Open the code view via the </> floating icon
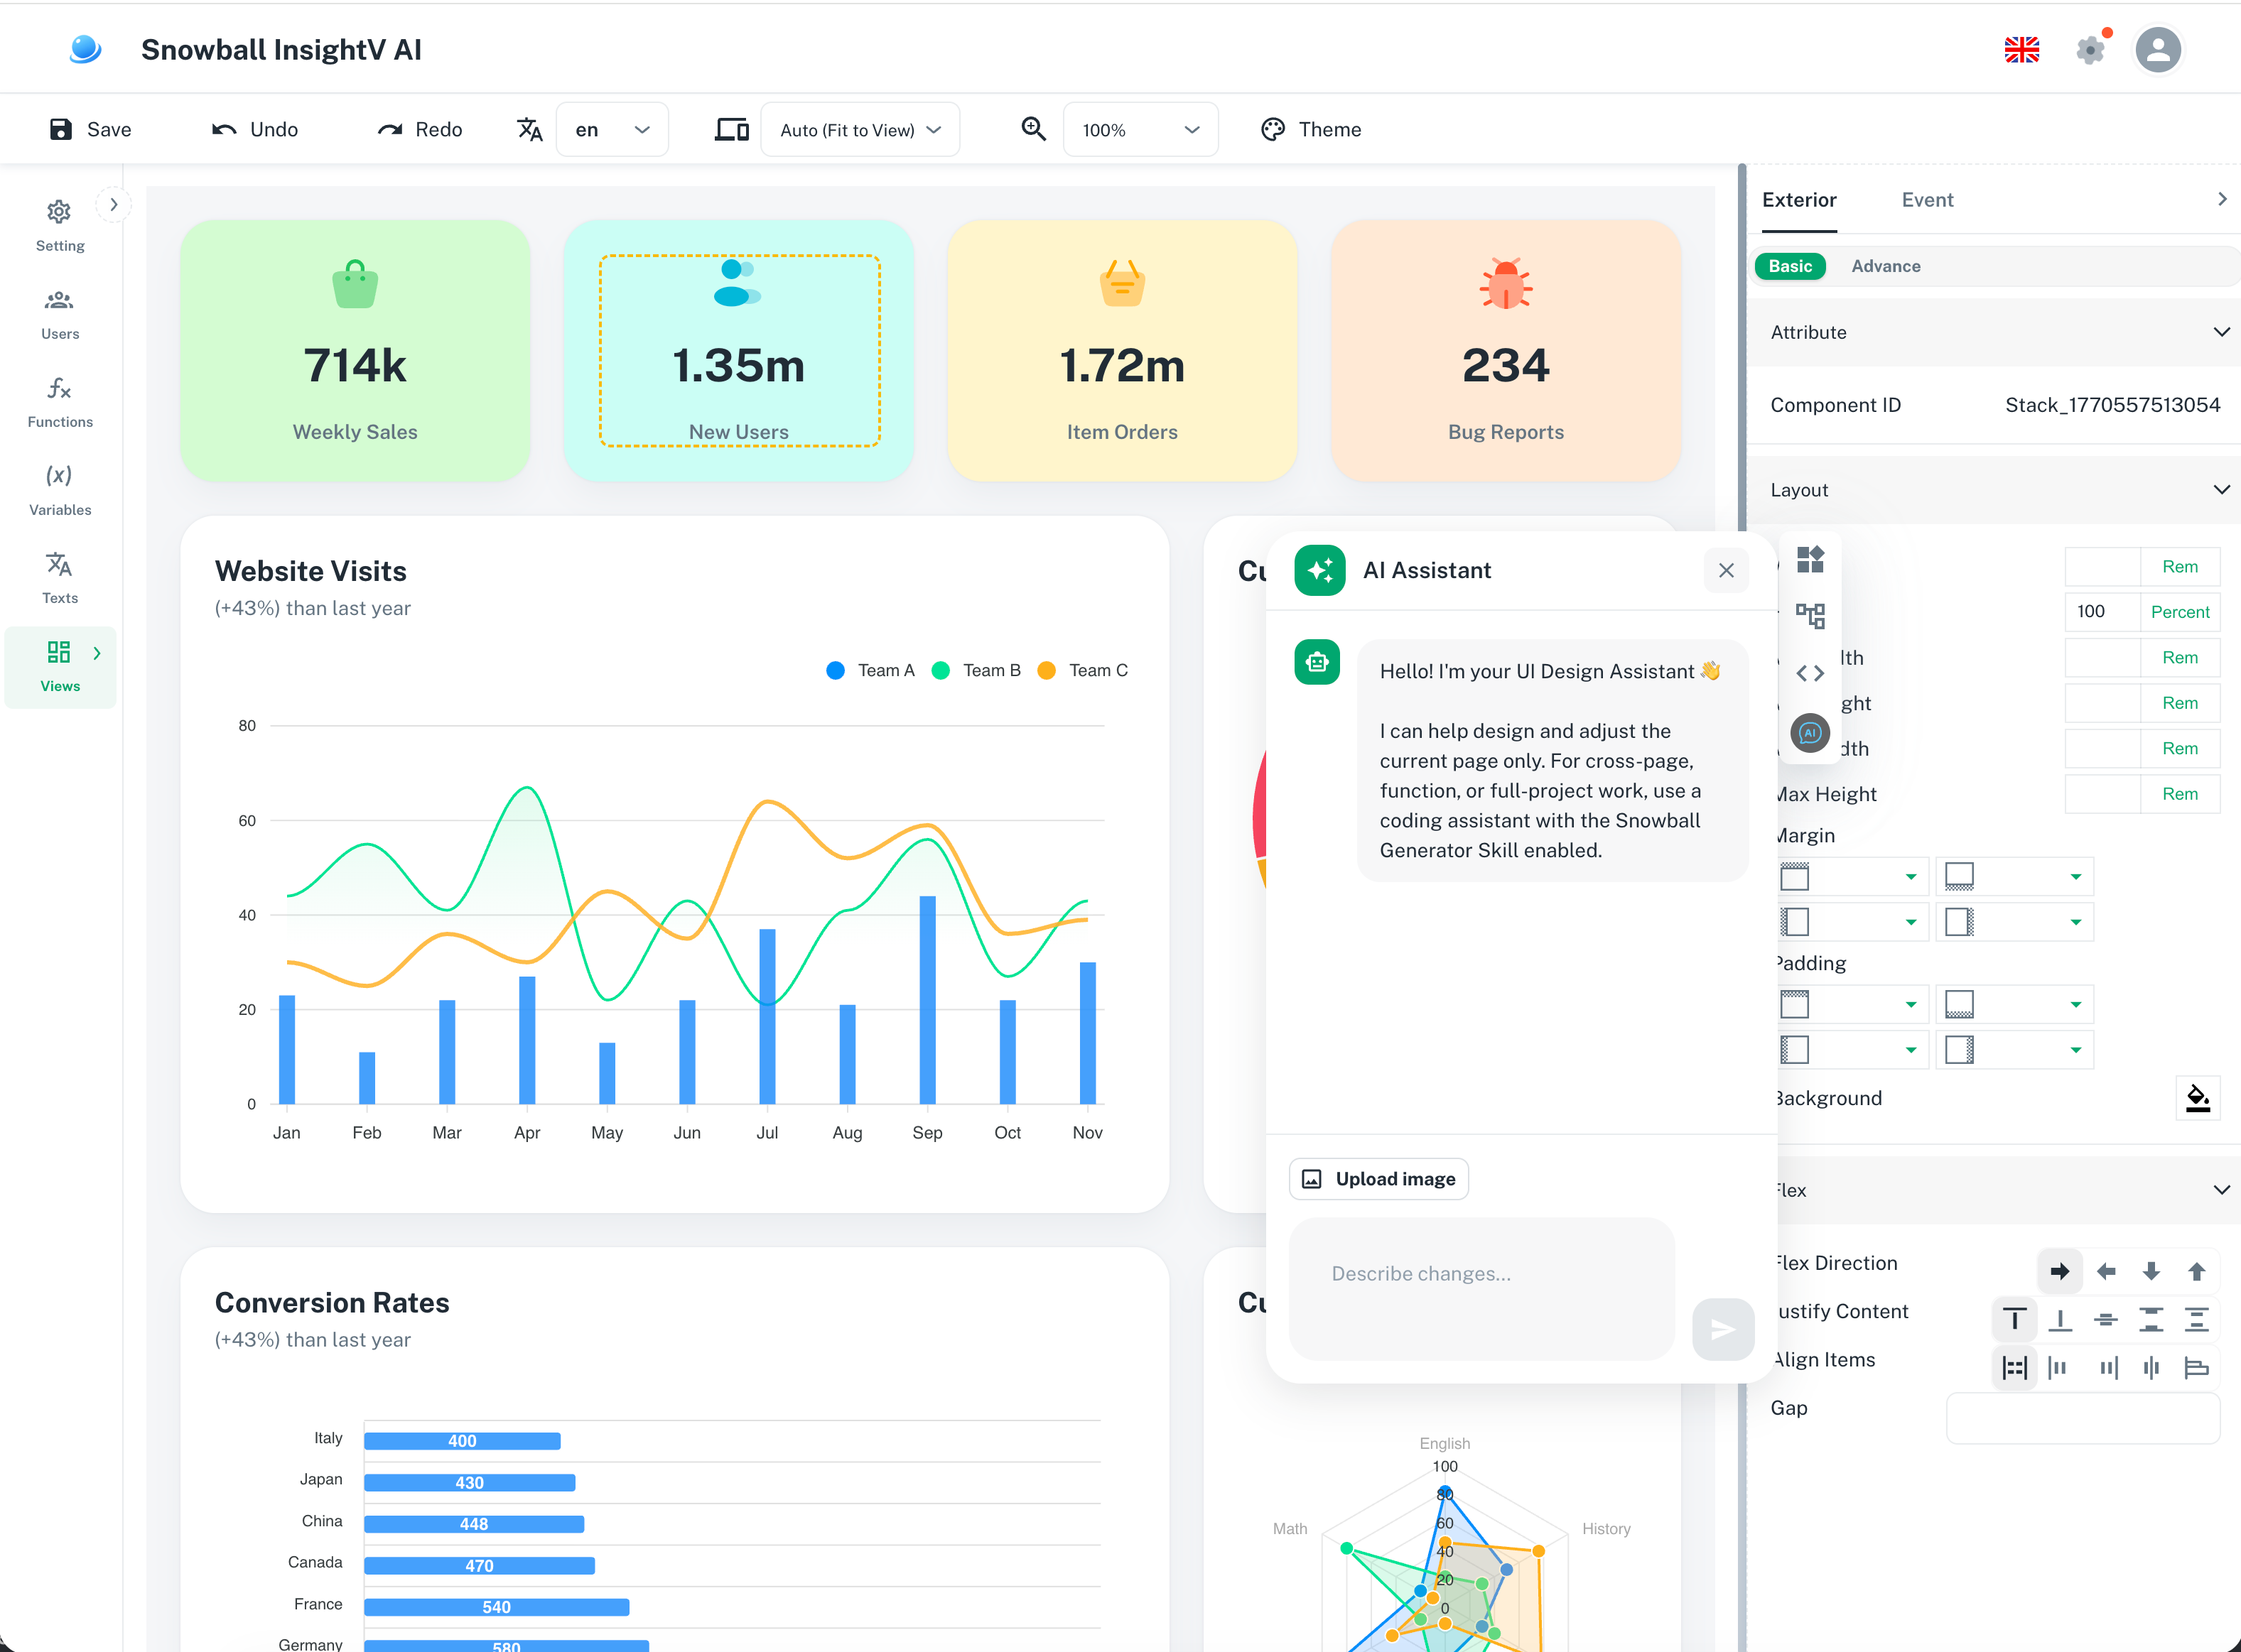The height and width of the screenshot is (1652, 2241). (x=1811, y=672)
